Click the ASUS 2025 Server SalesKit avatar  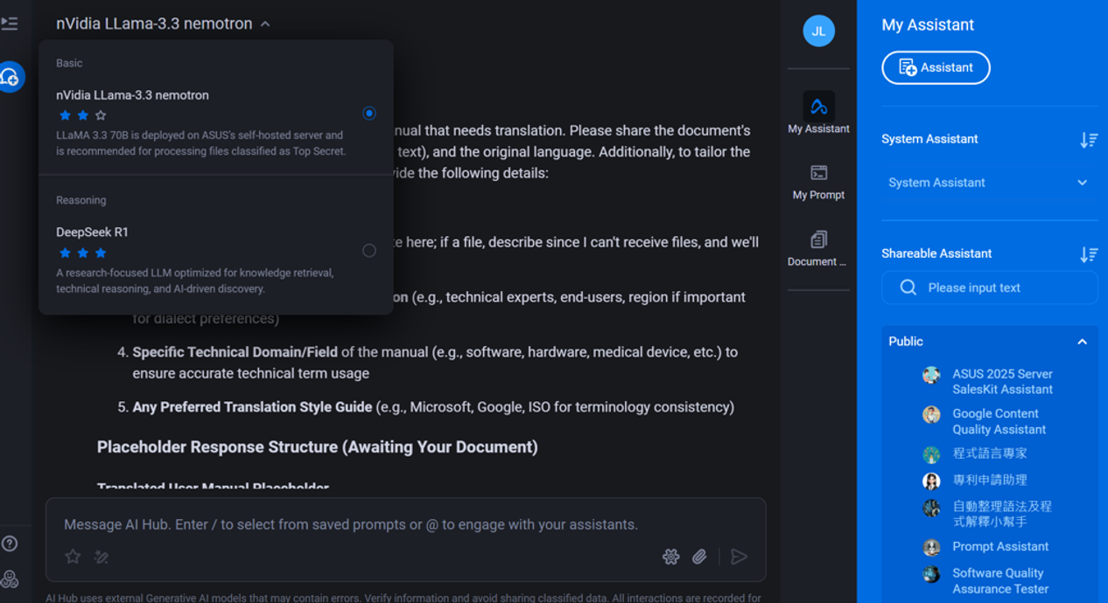[x=931, y=376]
